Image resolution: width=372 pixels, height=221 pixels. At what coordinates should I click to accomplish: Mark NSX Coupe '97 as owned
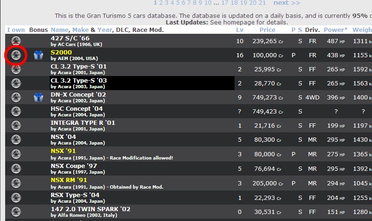[16, 168]
